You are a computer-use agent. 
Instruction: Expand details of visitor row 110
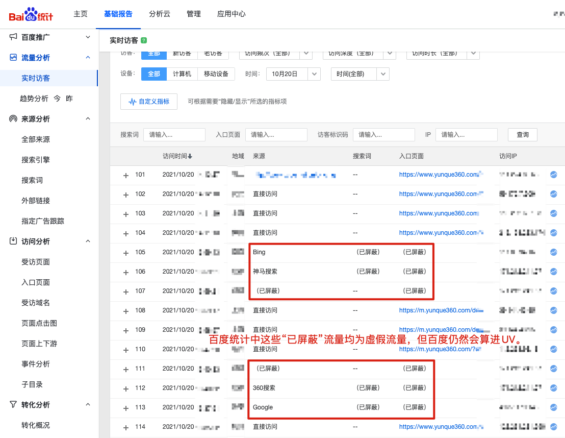click(x=126, y=350)
